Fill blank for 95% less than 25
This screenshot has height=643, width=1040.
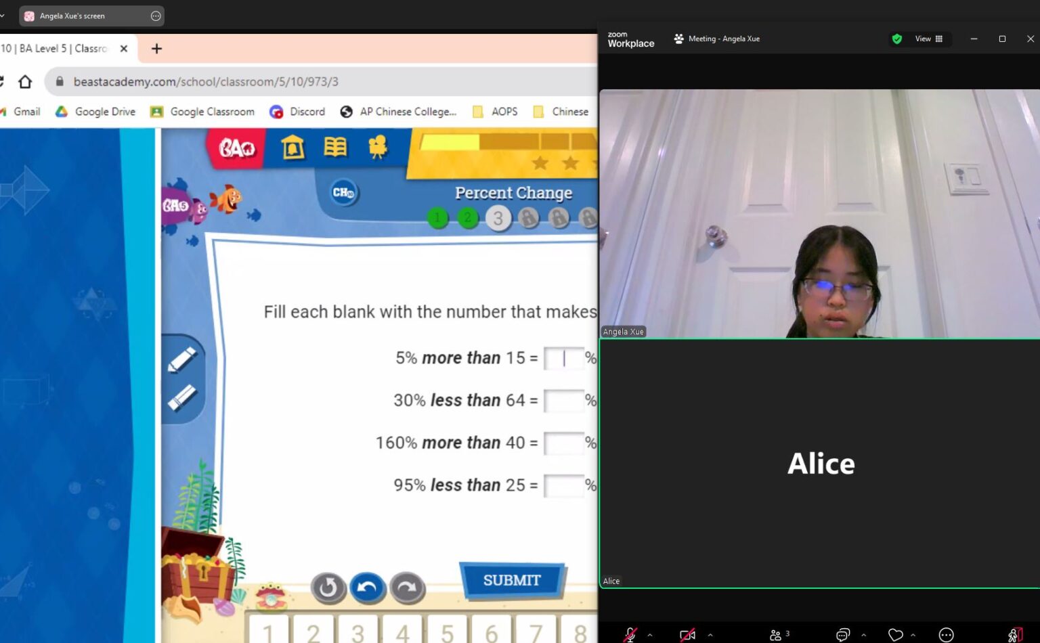coord(564,485)
